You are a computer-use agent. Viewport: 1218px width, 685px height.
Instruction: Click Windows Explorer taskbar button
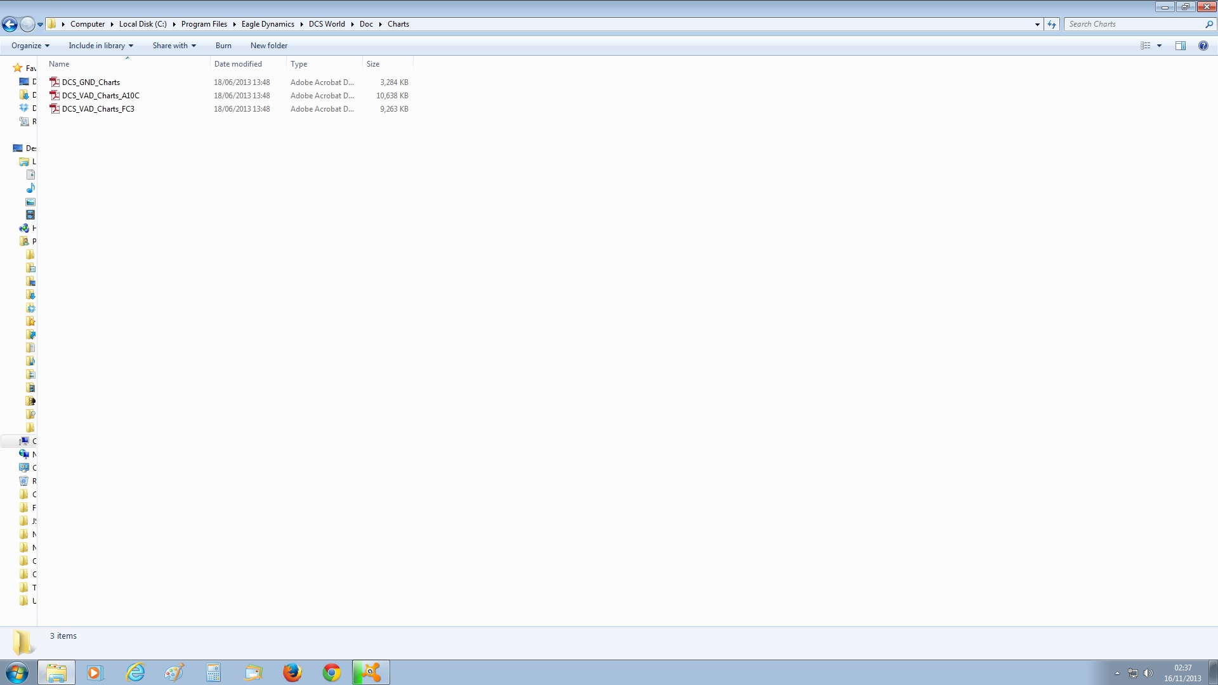pos(56,672)
